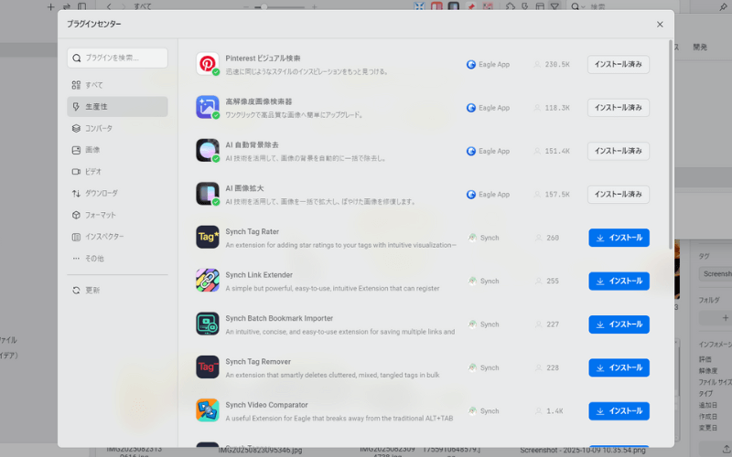Click the Synch Batch Bookmark Importer icon

(x=208, y=324)
